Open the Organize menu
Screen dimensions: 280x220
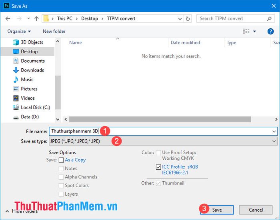(19, 32)
